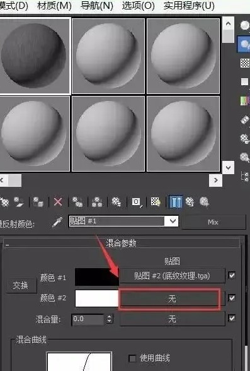Click the sample slots scroll down arrow
The image size is (250, 371).
pos(229,168)
